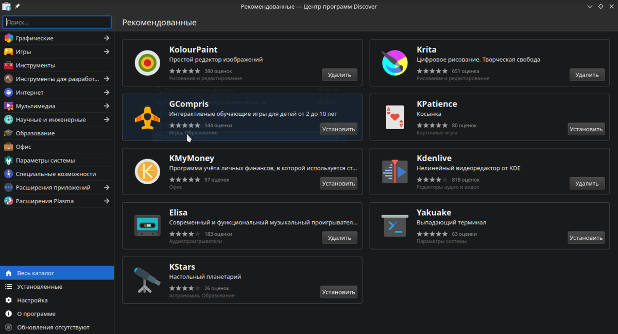
Task: Click the Мультимедиа category icon
Action: 8,106
